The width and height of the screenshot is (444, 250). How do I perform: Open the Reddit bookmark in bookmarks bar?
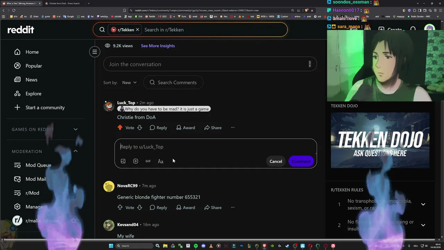(151, 16)
